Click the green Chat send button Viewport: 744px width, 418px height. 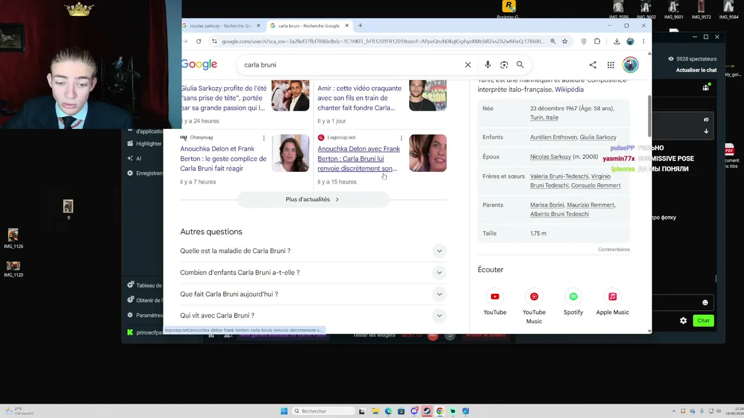point(703,320)
